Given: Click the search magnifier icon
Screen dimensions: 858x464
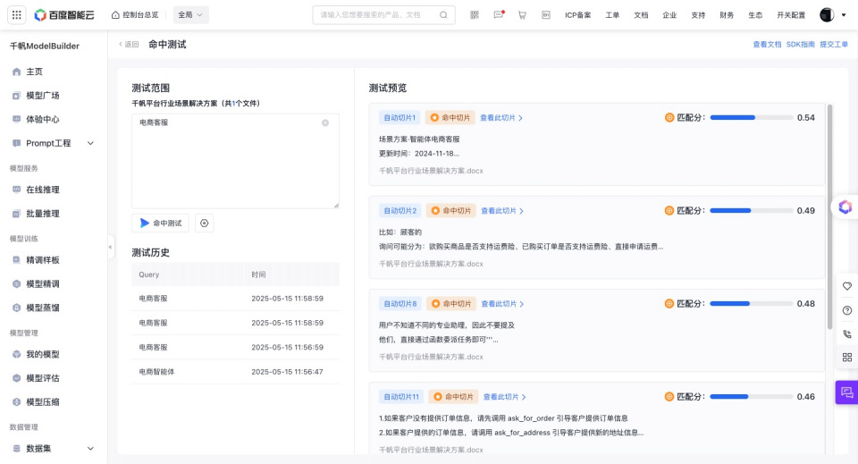Looking at the screenshot, I should tap(443, 15).
